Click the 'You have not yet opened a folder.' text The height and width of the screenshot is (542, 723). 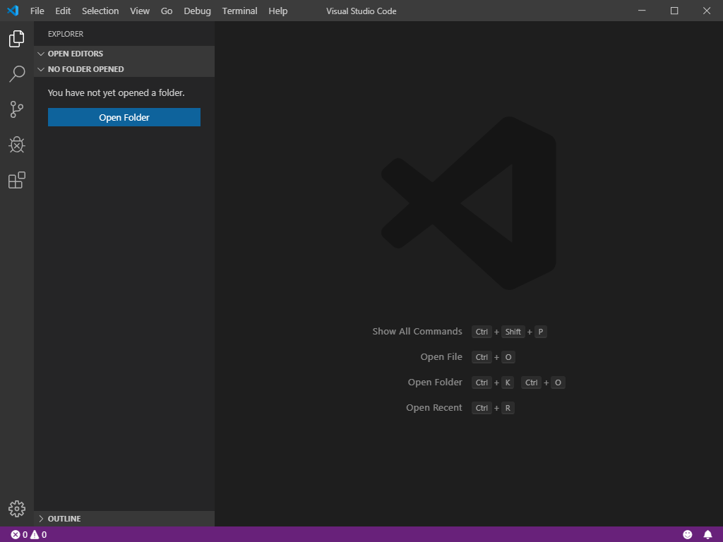116,92
